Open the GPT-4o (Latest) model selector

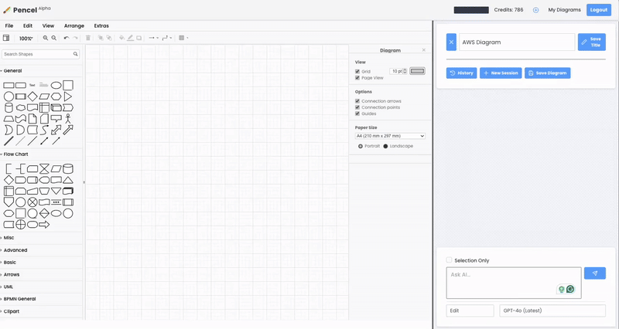(x=552, y=310)
